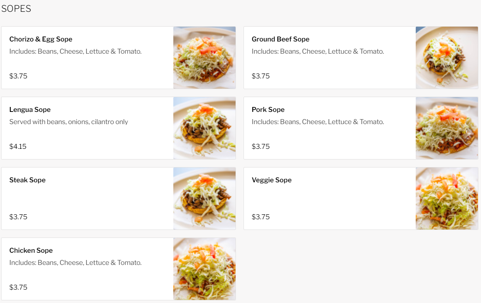Select the Pork Sope picture
The width and height of the screenshot is (481, 303).
pos(447,128)
